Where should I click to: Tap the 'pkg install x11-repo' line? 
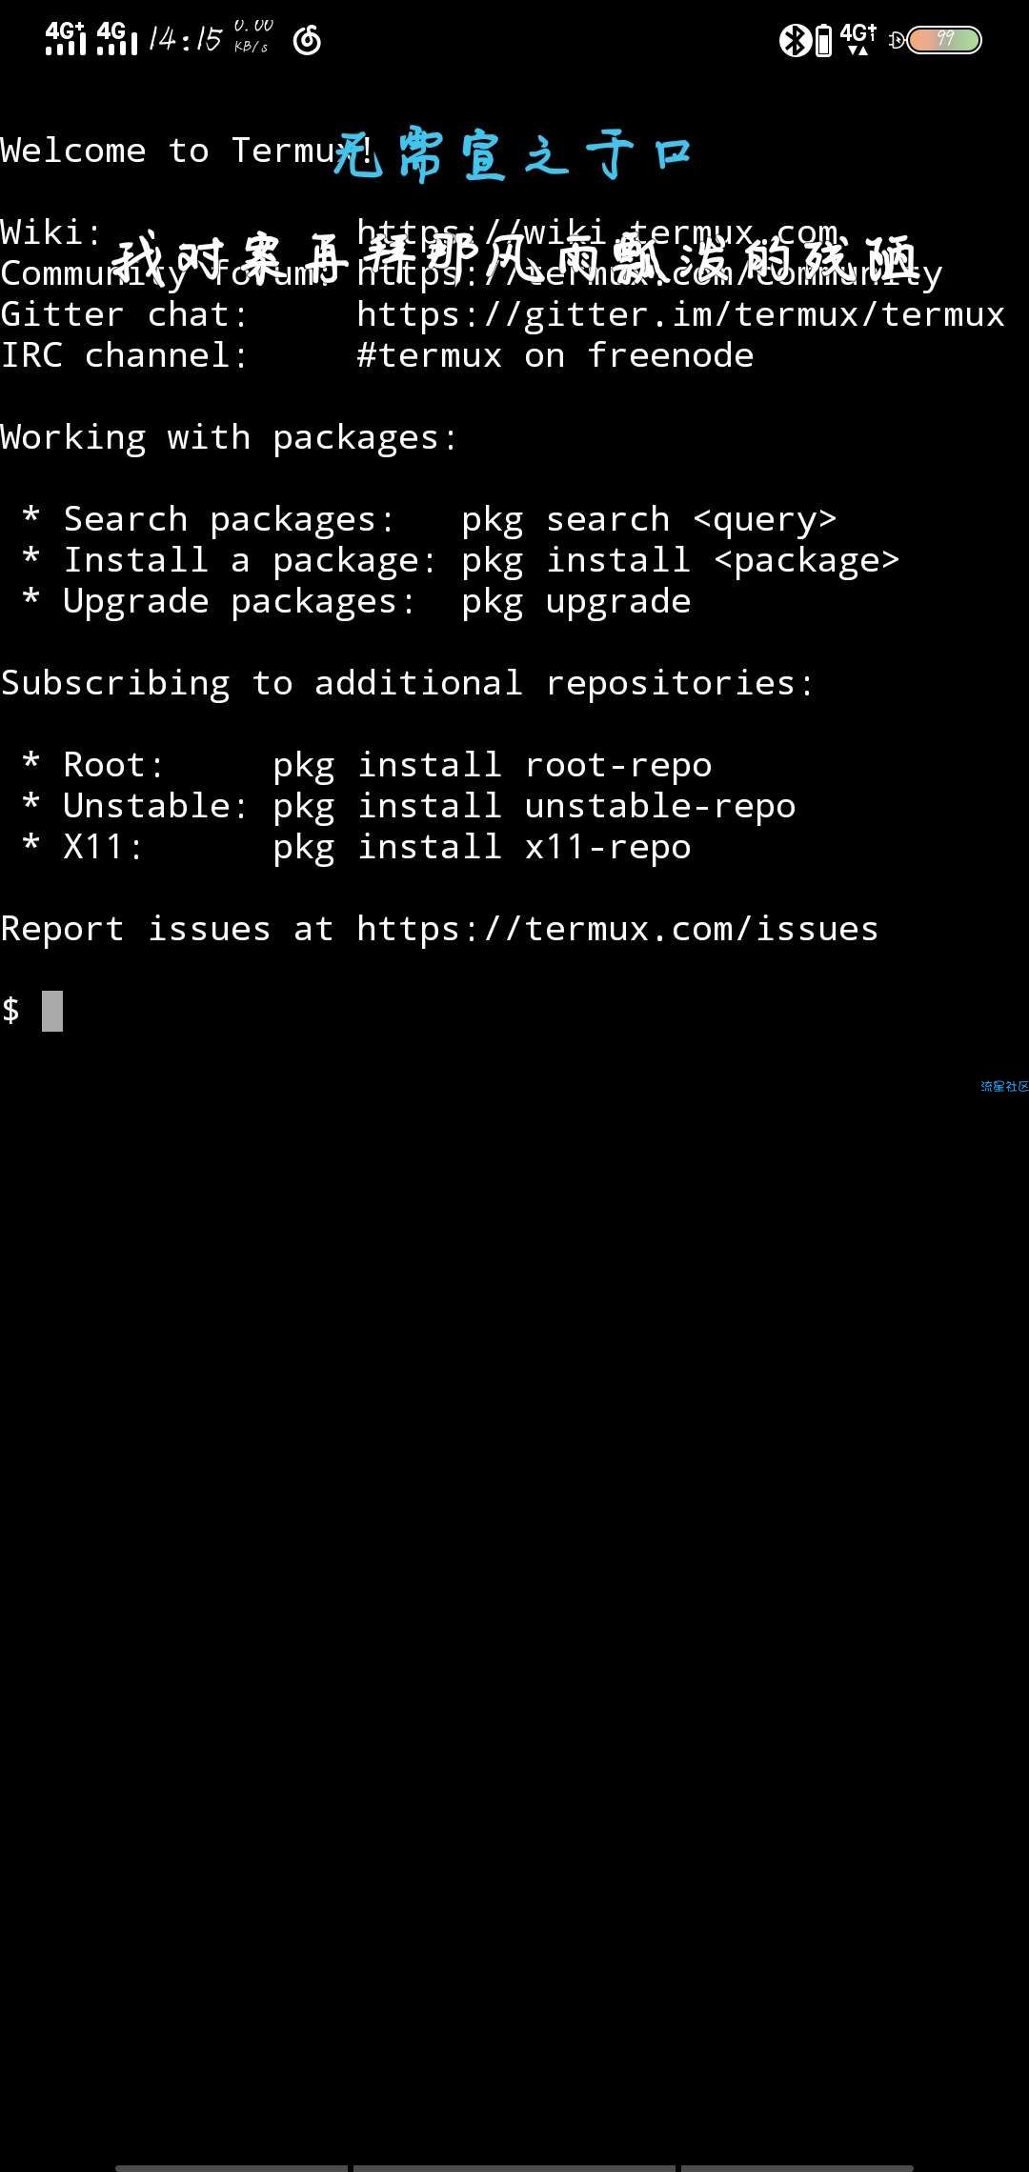click(481, 848)
